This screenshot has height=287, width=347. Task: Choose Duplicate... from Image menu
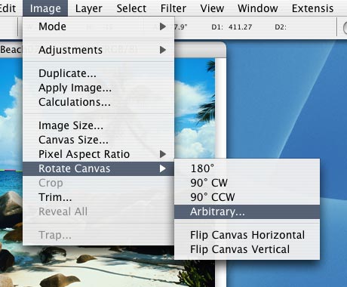(x=98, y=73)
